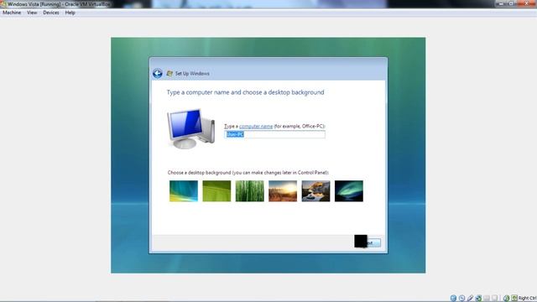Open the Devices menu
This screenshot has width=537, height=302.
pos(51,13)
